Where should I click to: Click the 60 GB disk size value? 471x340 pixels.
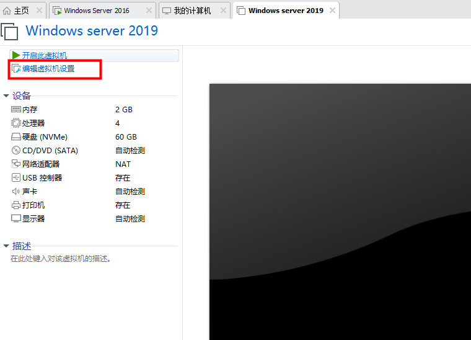126,136
